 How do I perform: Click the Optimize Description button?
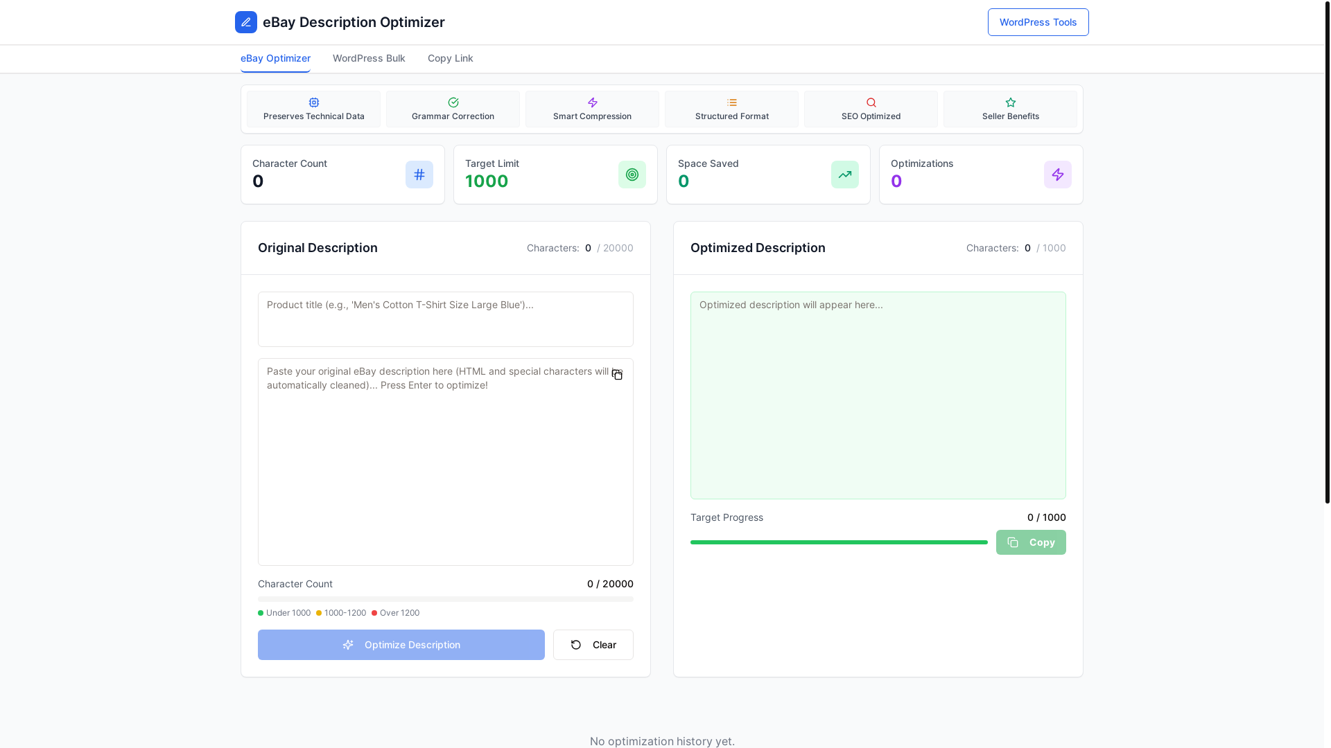(401, 645)
